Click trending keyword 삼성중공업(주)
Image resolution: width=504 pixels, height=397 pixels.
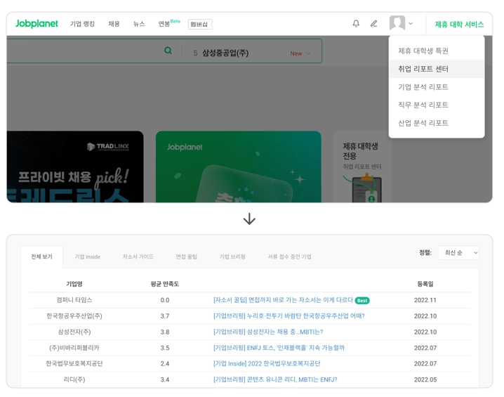coord(225,53)
